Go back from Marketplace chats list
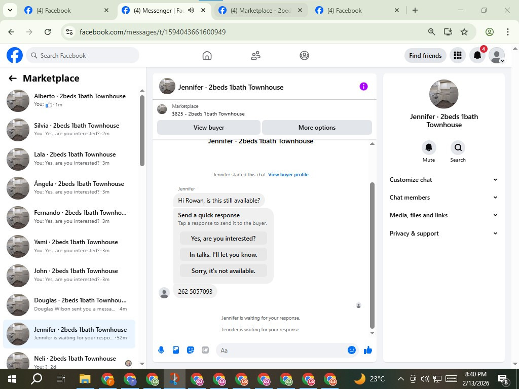The height and width of the screenshot is (389, 519). tap(13, 79)
